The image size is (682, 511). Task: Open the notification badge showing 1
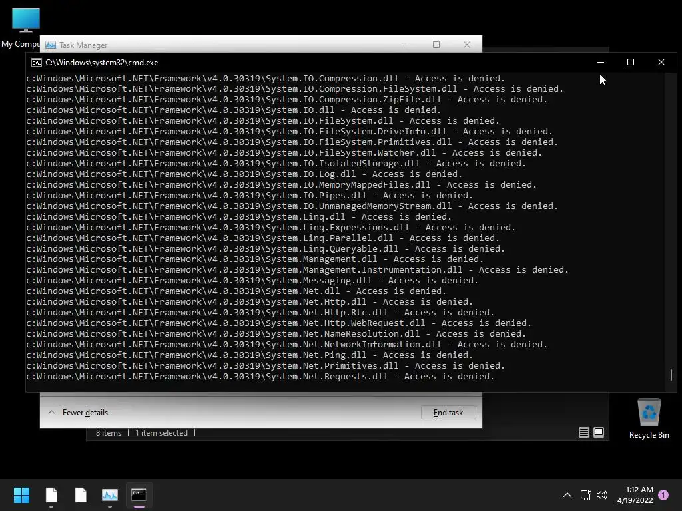coord(663,495)
